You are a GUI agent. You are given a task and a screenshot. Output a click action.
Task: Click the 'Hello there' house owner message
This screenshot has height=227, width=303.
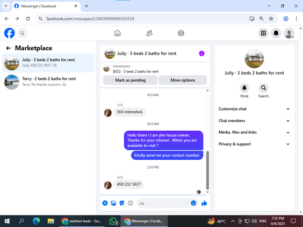(x=164, y=140)
